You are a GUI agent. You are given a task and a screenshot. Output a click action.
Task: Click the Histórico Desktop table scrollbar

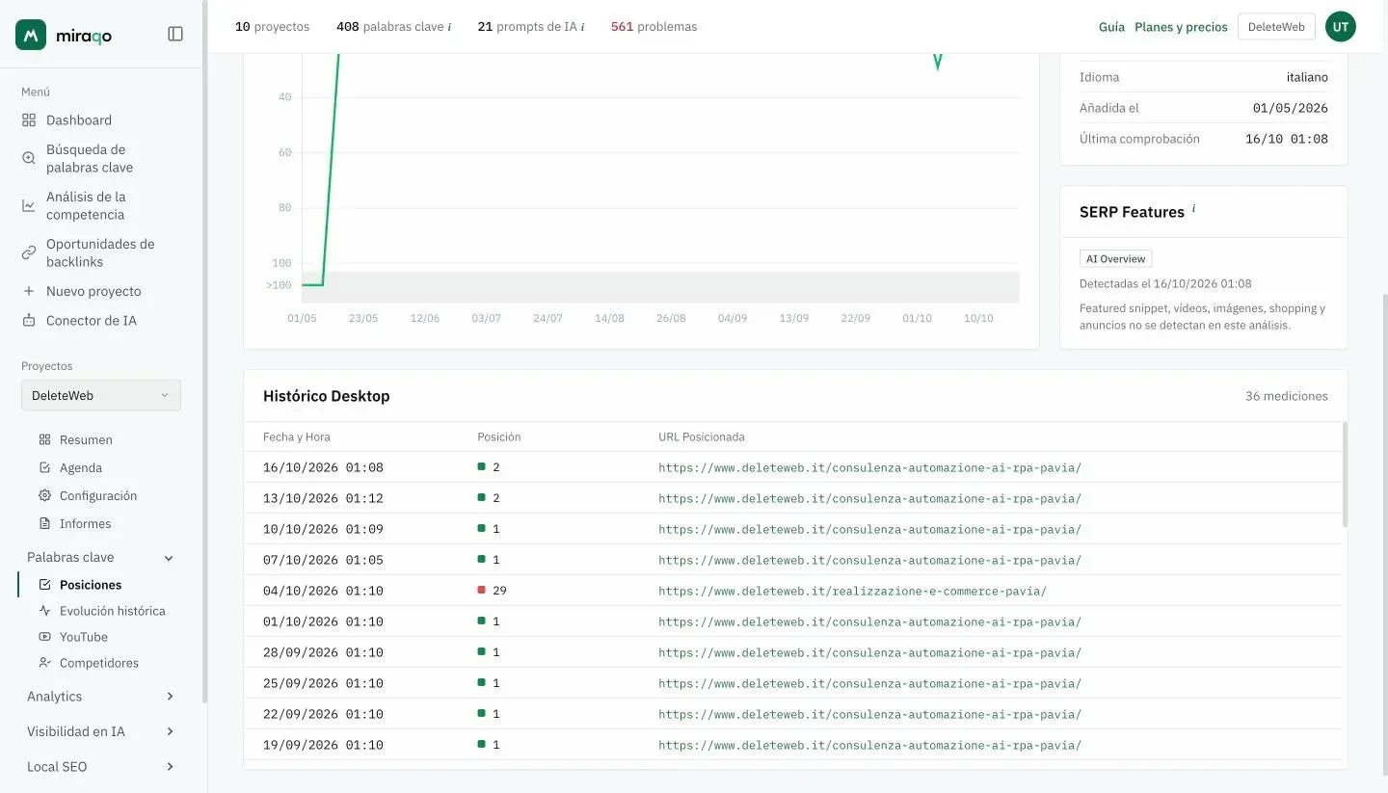click(1345, 475)
